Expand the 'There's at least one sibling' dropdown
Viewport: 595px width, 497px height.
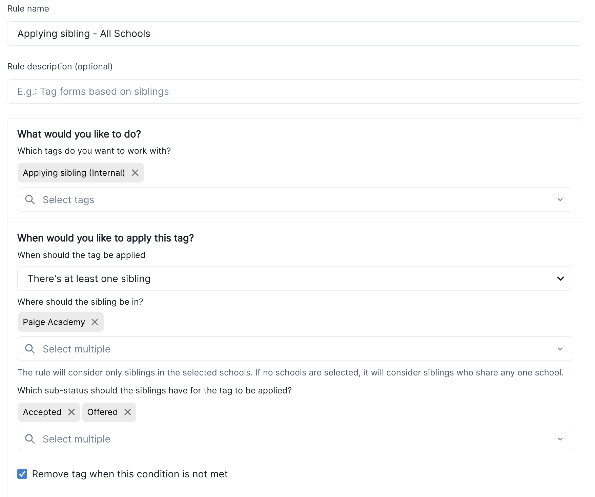tap(560, 279)
